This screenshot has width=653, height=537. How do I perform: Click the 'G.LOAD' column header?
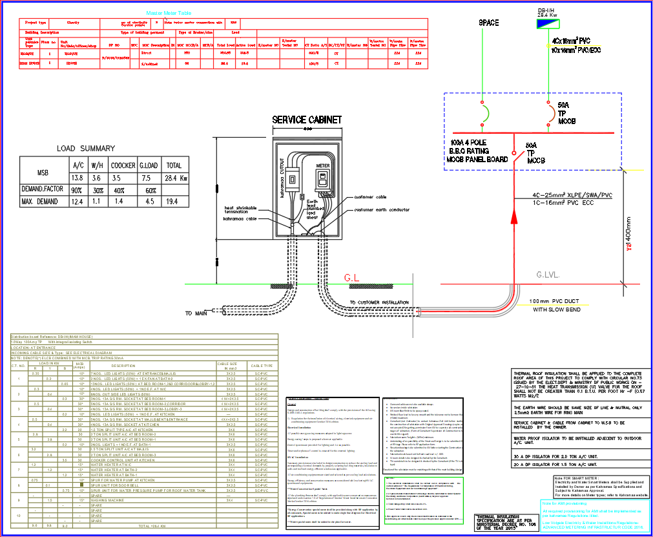click(149, 165)
